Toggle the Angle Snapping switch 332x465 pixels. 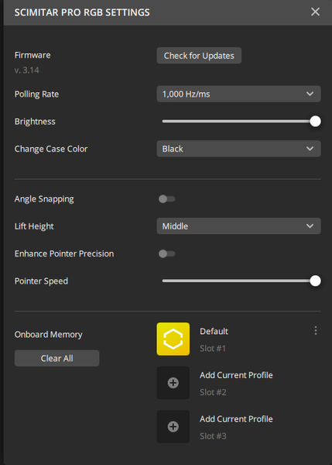click(166, 199)
